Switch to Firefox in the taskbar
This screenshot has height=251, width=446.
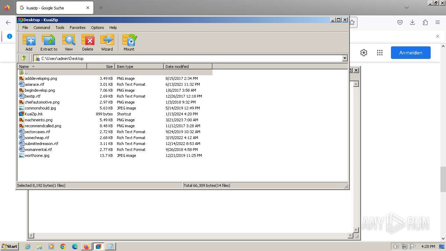[86, 246]
